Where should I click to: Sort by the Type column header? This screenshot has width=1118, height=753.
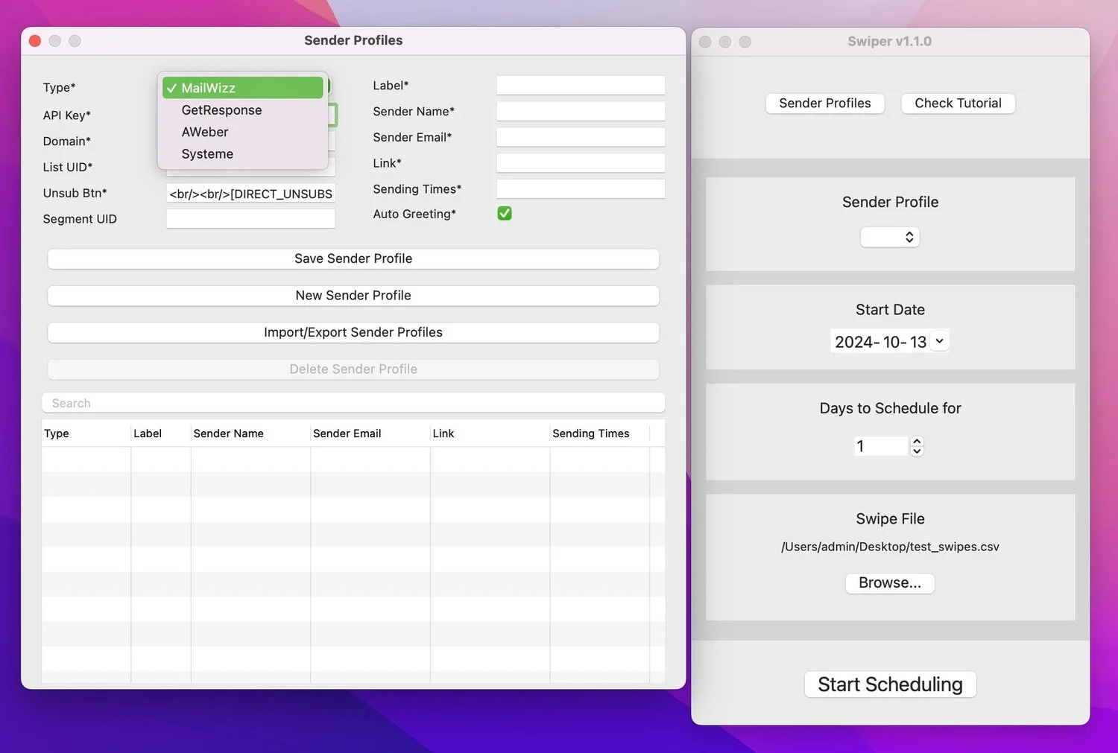[86, 433]
